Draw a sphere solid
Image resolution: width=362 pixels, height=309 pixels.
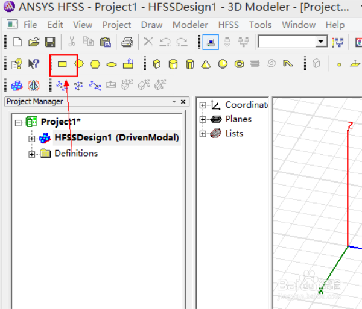point(223,64)
